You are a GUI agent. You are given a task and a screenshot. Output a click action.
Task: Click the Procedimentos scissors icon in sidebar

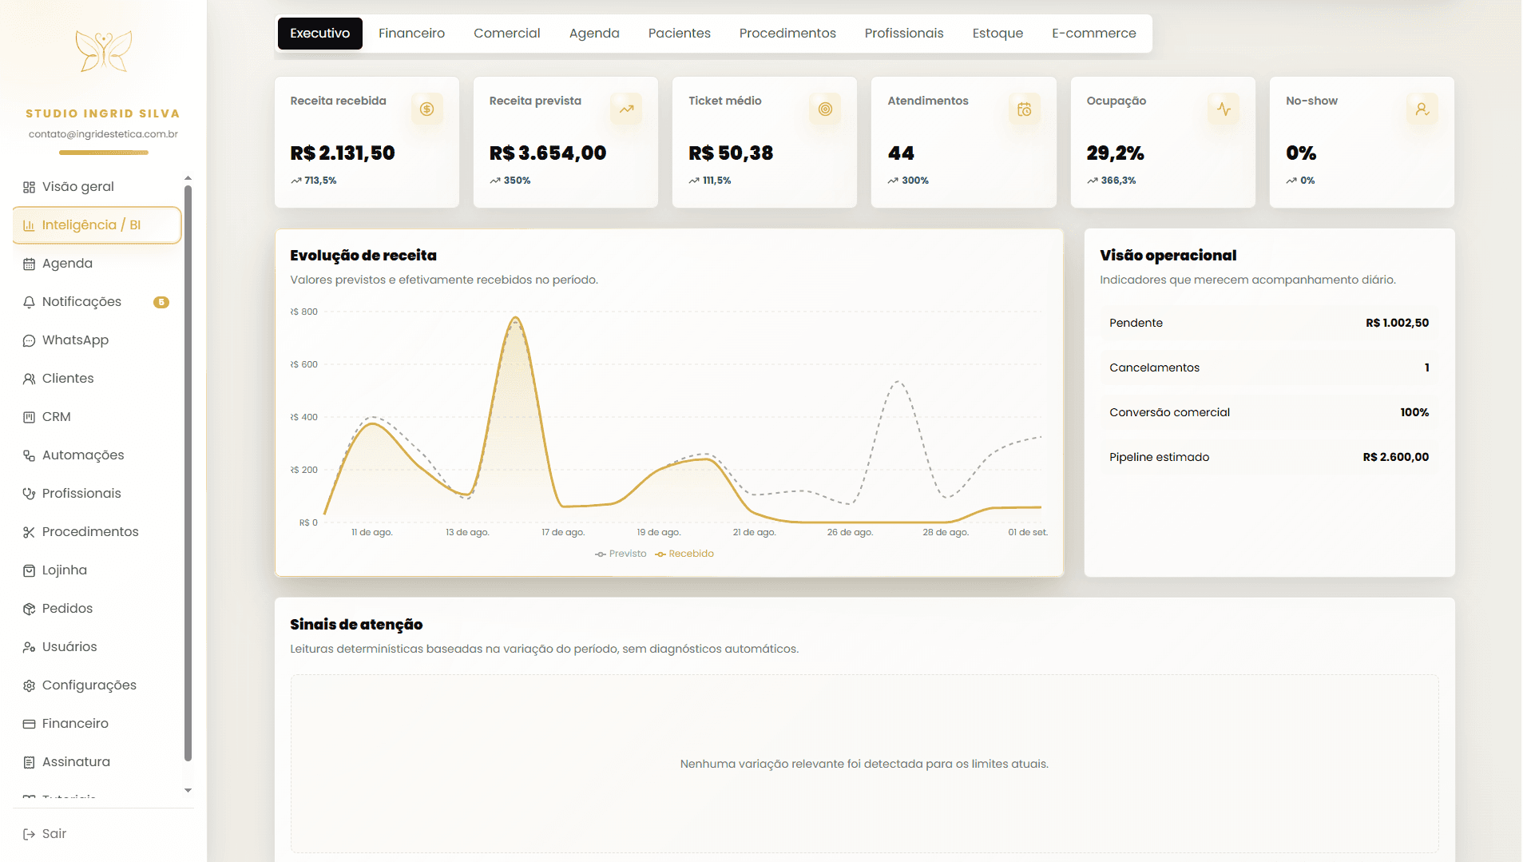tap(29, 532)
